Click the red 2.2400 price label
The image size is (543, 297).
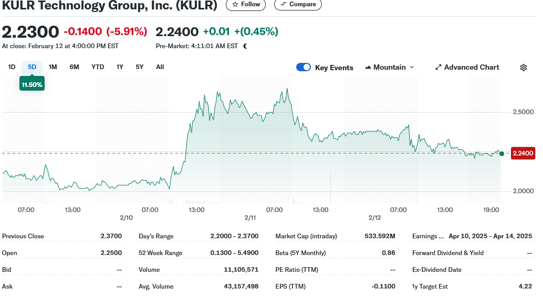coord(523,153)
